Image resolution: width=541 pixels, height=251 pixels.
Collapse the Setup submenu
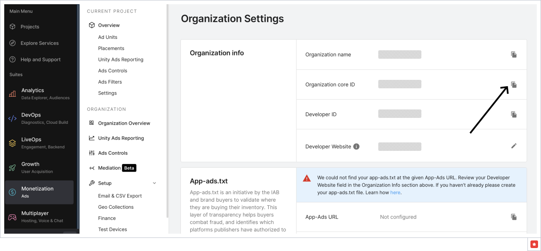coord(154,183)
